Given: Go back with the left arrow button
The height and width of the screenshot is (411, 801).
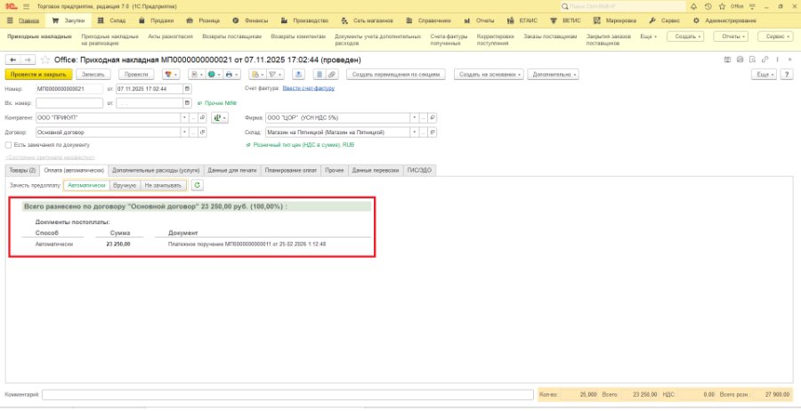Looking at the screenshot, I should [x=13, y=60].
